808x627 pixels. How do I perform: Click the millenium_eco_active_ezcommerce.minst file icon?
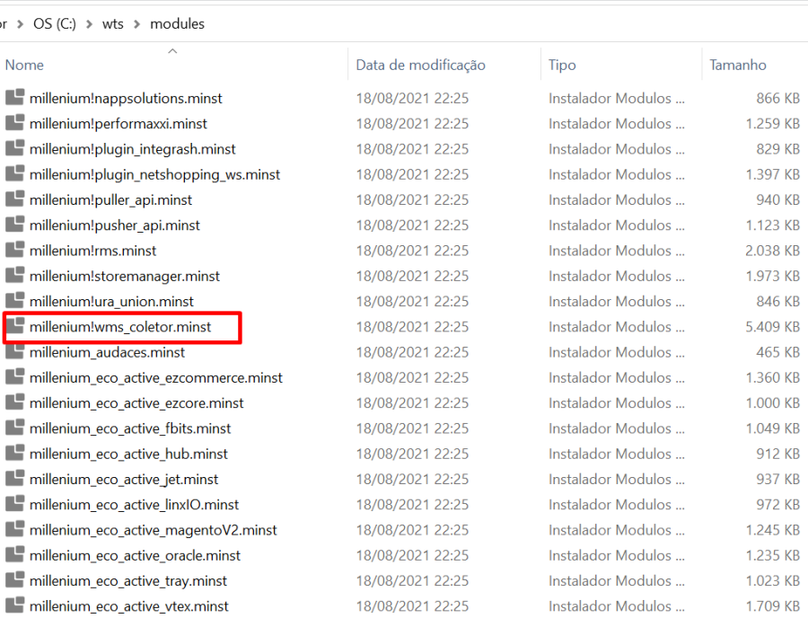pyautogui.click(x=14, y=376)
